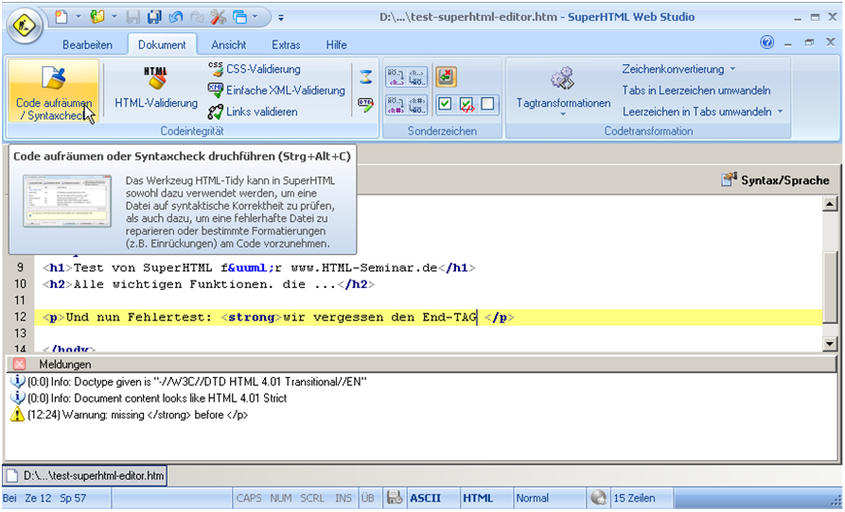
Task: Convert special characters to named entities icon
Action: point(396,77)
